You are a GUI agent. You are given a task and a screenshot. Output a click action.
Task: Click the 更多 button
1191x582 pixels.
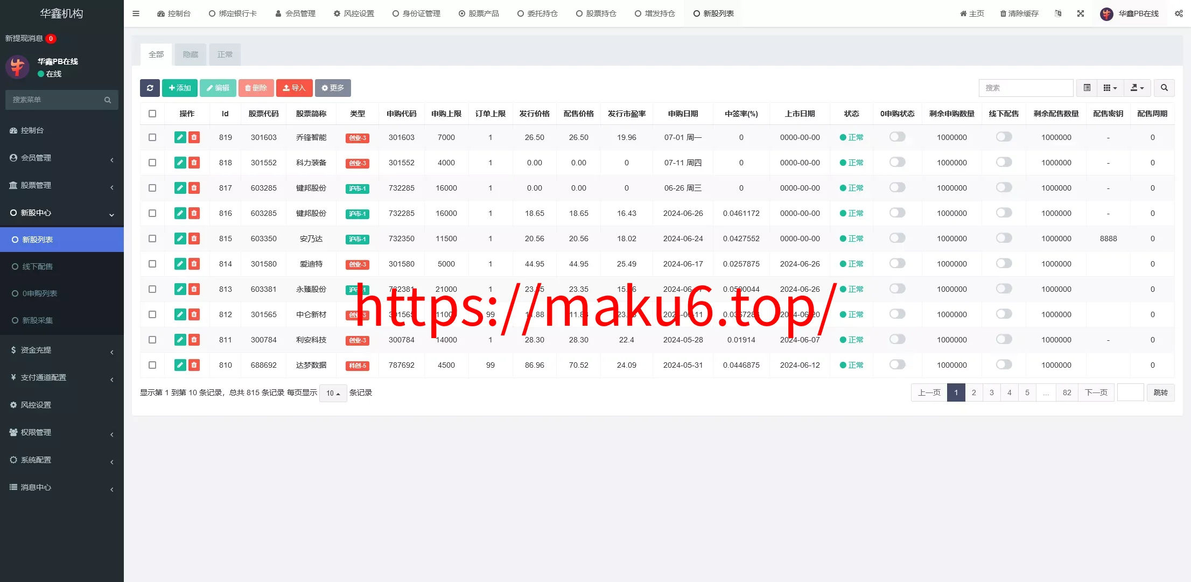[333, 88]
